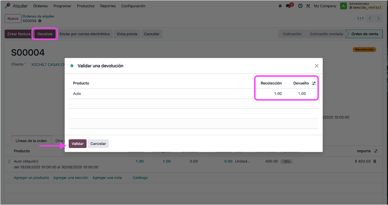This screenshot has height=205, width=388.
Task: Sort by the Devuelto column header
Action: coord(301,83)
